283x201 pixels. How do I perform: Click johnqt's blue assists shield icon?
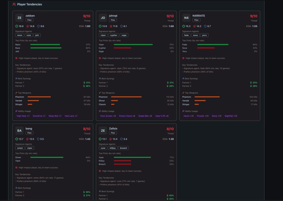tap(122, 26)
